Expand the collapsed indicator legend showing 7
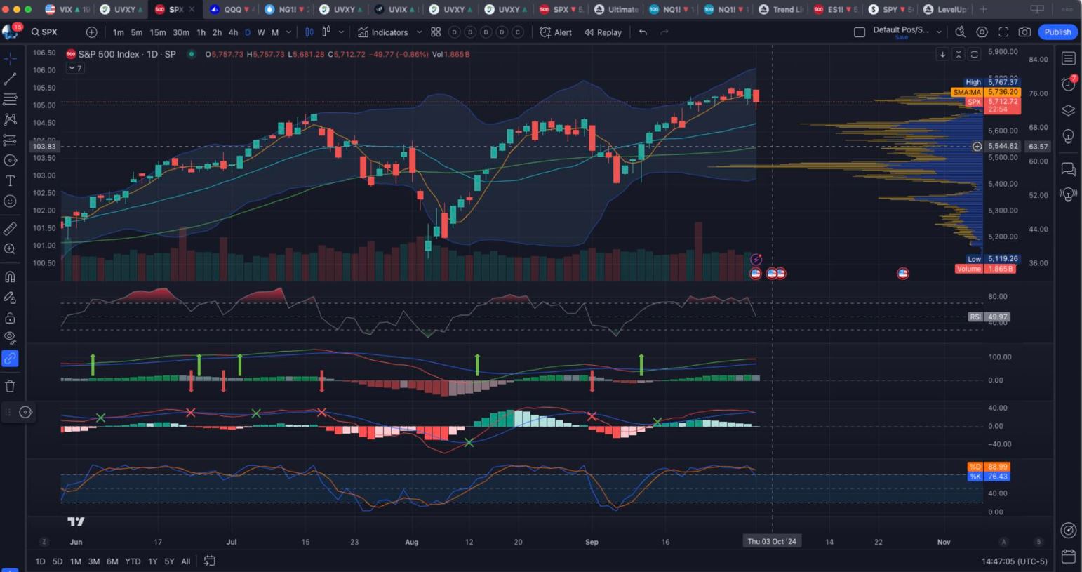 [x=75, y=68]
